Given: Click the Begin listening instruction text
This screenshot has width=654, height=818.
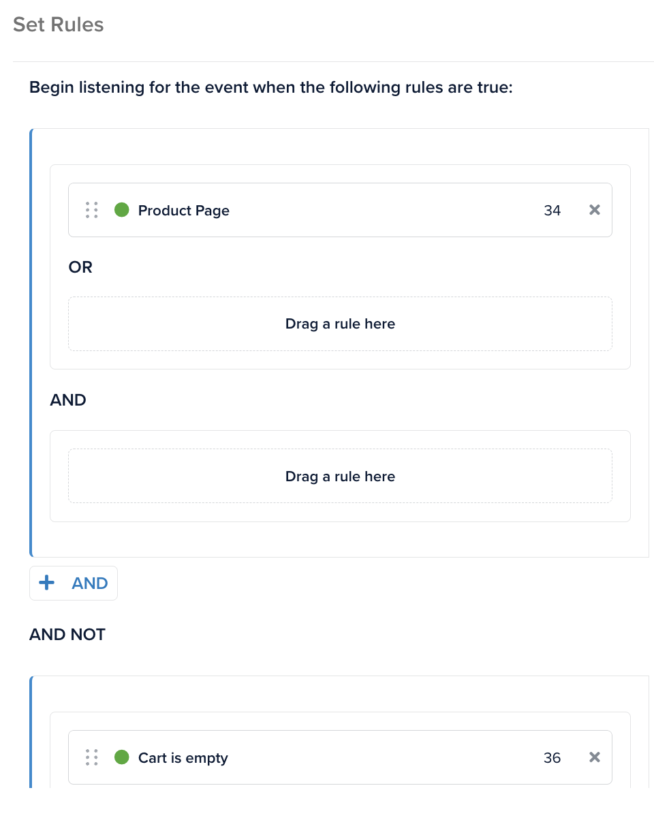Looking at the screenshot, I should tap(270, 88).
